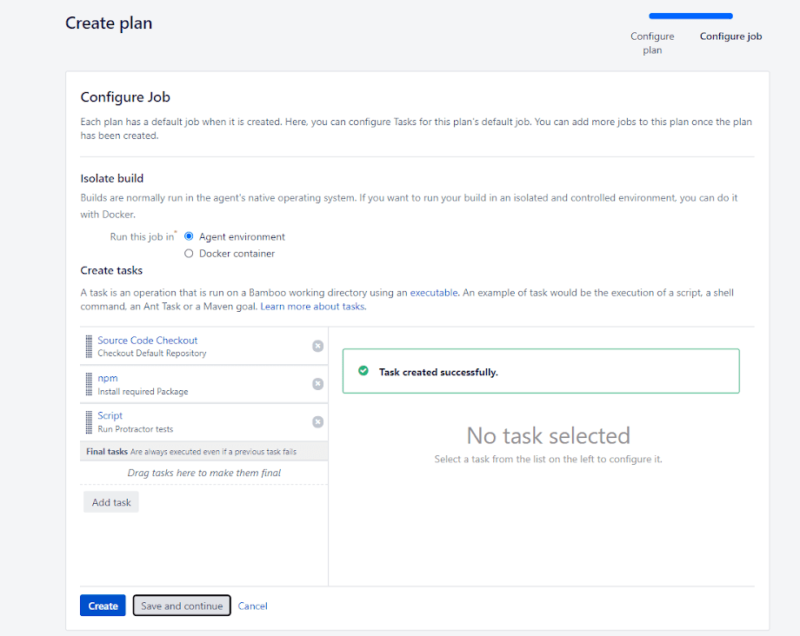Grab the Source Code Checkout drag handle
Screen dimensions: 800x636
(x=89, y=347)
